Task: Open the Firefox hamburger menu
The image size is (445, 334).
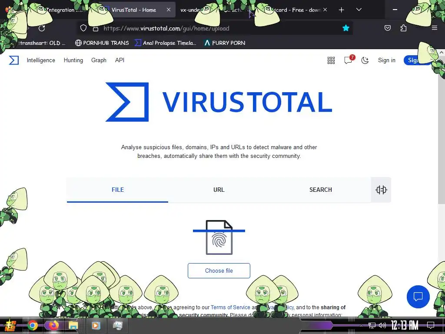Action: [x=435, y=28]
